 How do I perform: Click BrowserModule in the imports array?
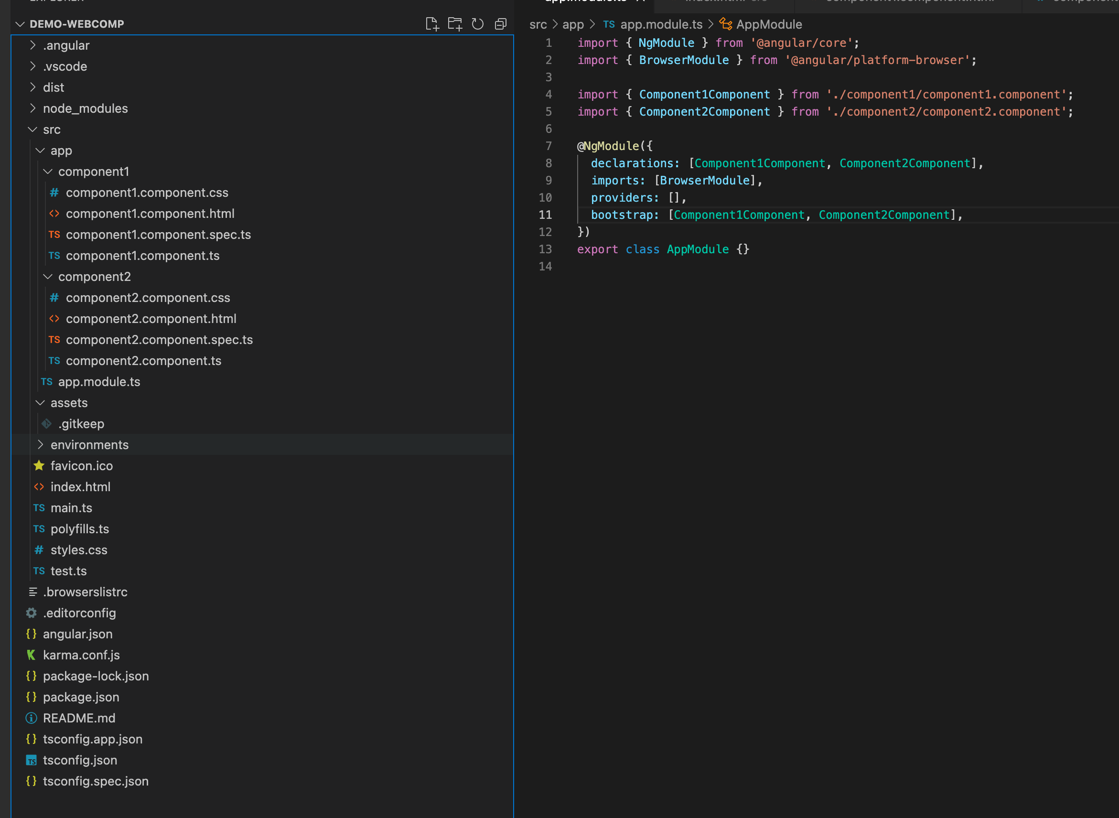pyautogui.click(x=705, y=181)
